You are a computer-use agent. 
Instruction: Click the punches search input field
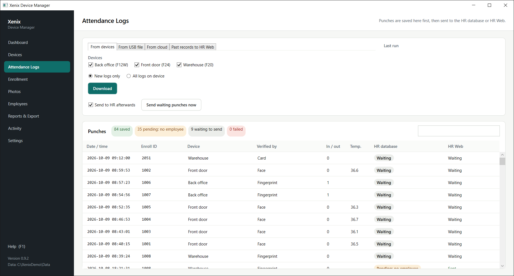point(459,131)
